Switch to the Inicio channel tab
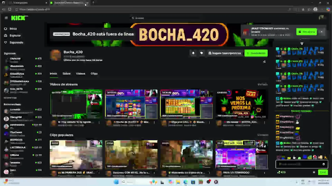The height and width of the screenshot is (186, 332). [53, 74]
